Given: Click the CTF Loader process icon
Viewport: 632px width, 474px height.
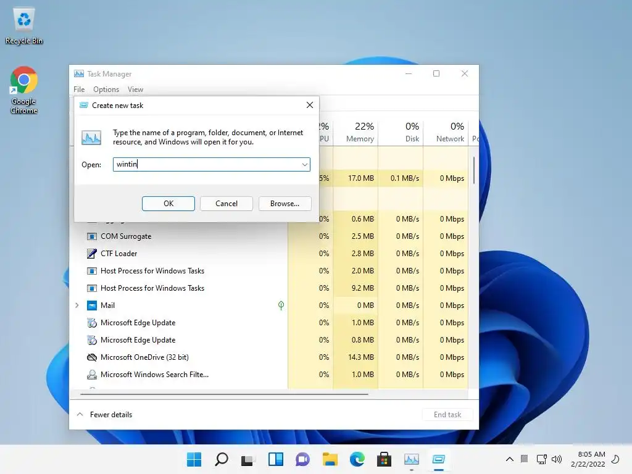Looking at the screenshot, I should pyautogui.click(x=92, y=254).
